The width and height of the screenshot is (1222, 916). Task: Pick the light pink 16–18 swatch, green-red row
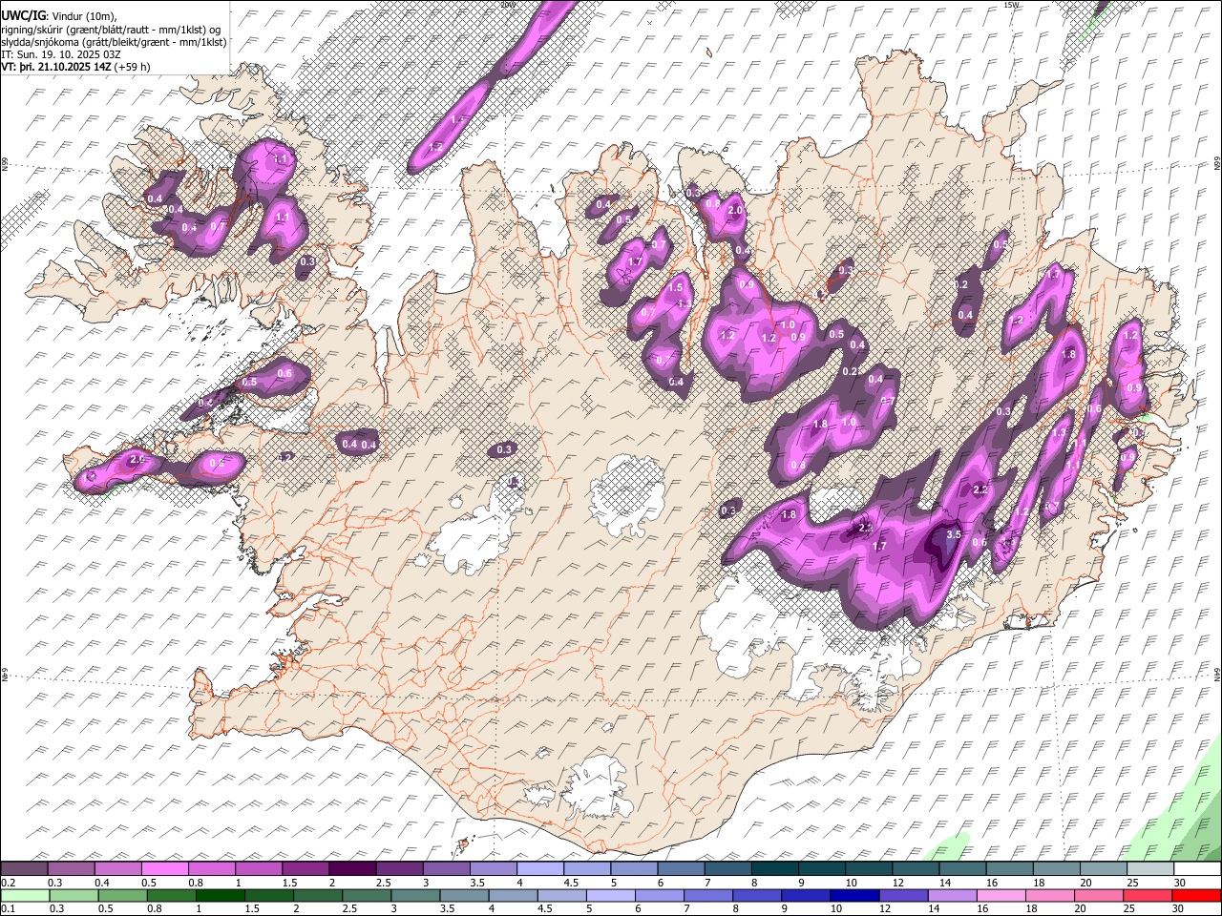1000,895
